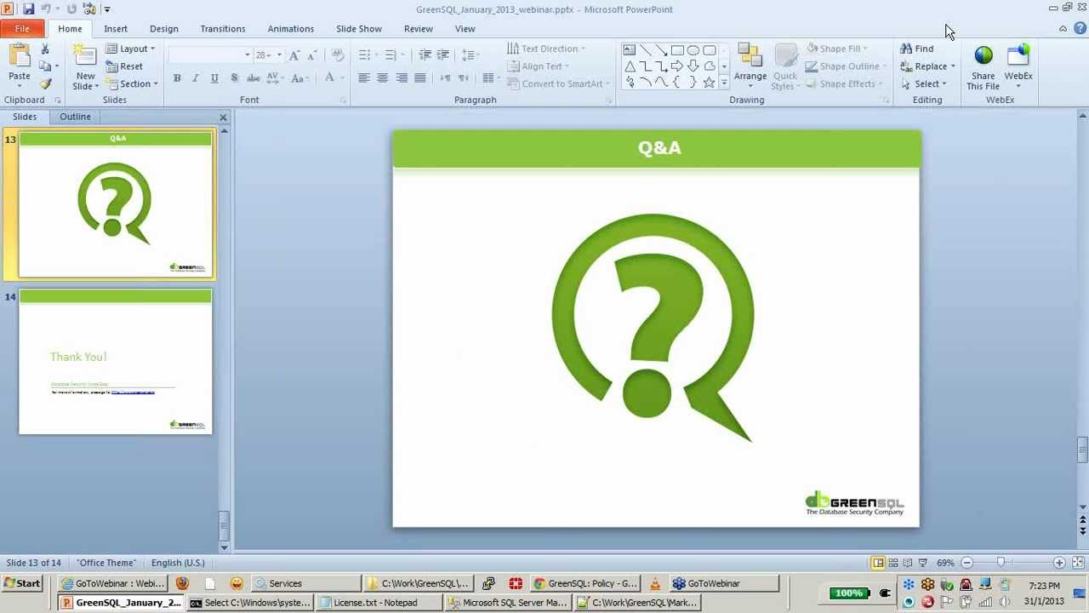Toggle Center text alignment
1089x613 pixels.
382,78
